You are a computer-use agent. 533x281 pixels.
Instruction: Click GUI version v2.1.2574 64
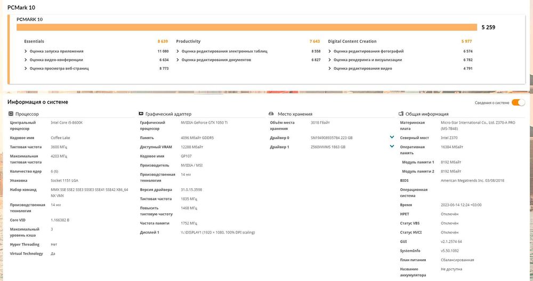tap(451, 242)
